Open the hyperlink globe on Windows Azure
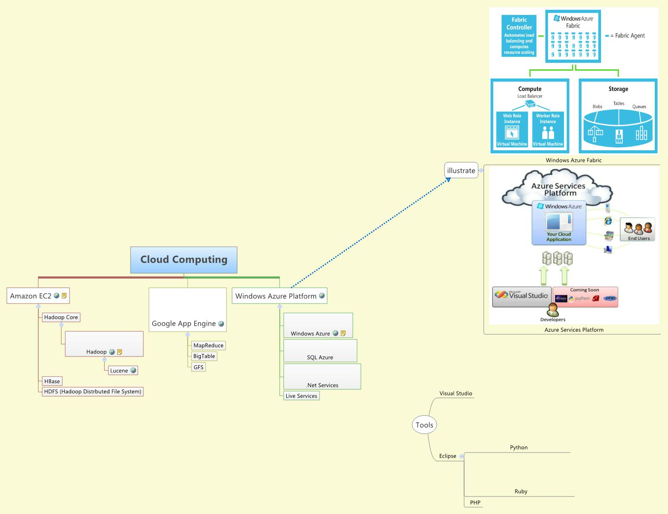 (335, 333)
